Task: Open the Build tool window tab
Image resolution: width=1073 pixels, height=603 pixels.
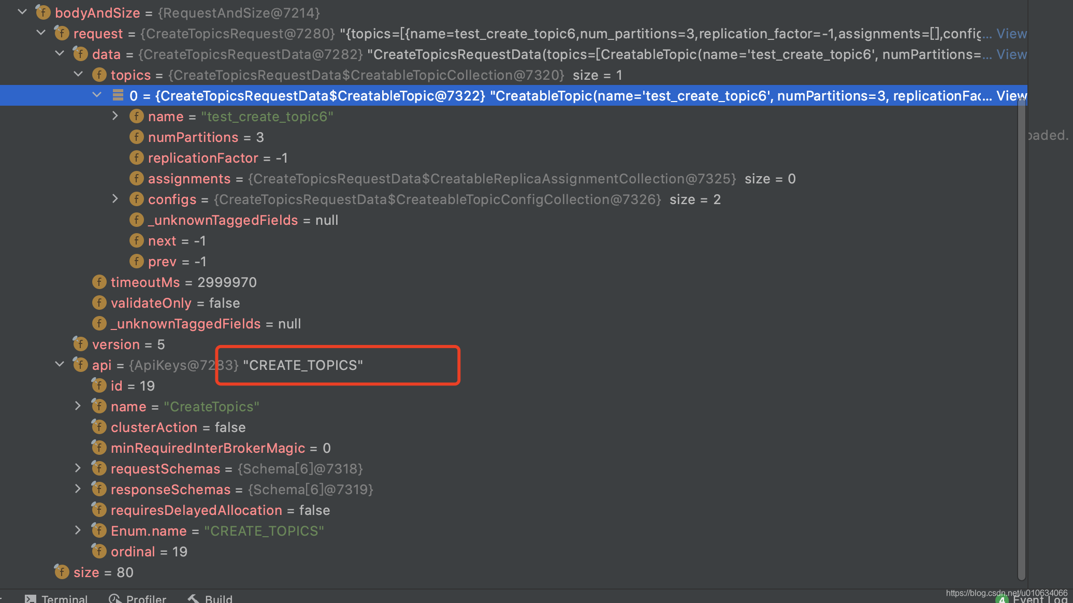Action: (x=210, y=598)
